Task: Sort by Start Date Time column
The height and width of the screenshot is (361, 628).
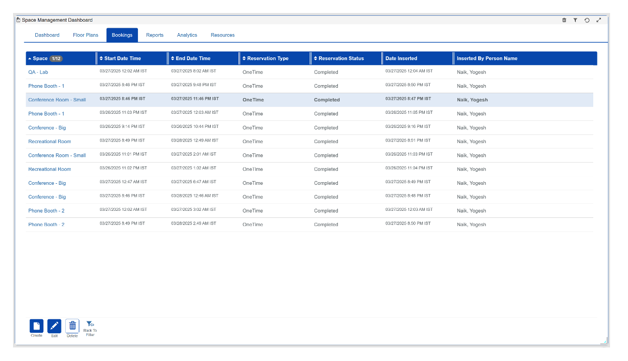Action: click(122, 59)
